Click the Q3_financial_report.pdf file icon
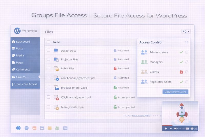 tap(56, 97)
